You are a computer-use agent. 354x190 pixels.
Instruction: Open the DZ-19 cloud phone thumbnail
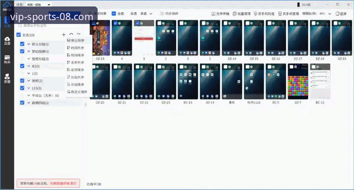click(342, 38)
